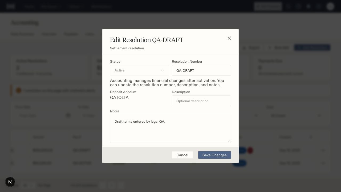341x192 pixels.
Task: Click the 'Accounting manages financial changes' notice
Action: click(x=167, y=83)
